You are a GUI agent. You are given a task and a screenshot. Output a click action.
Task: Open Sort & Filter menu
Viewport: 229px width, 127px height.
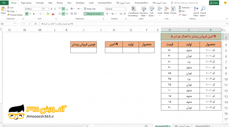(196, 11)
